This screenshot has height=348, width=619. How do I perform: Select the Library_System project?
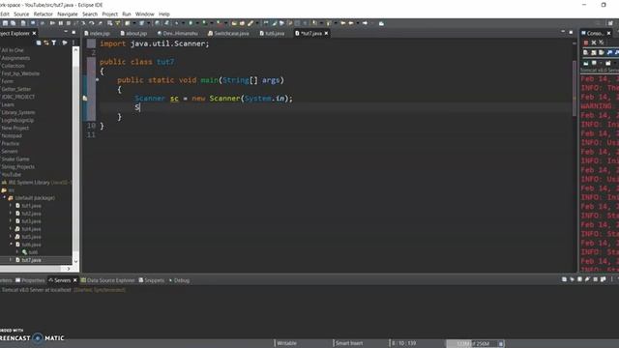(x=18, y=112)
